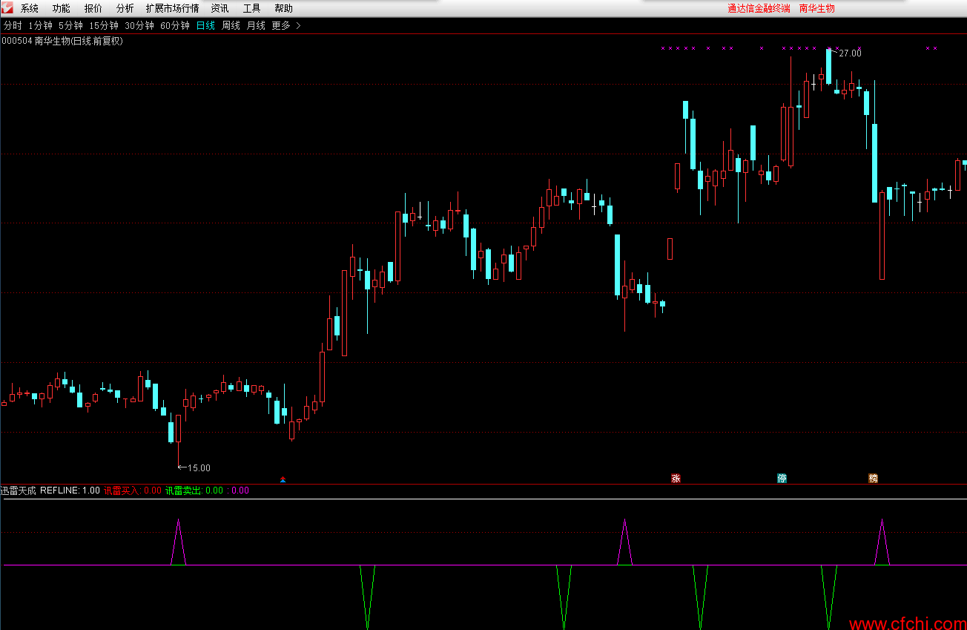Switch to the 周线 weekly period
The width and height of the screenshot is (967, 630).
click(x=231, y=25)
